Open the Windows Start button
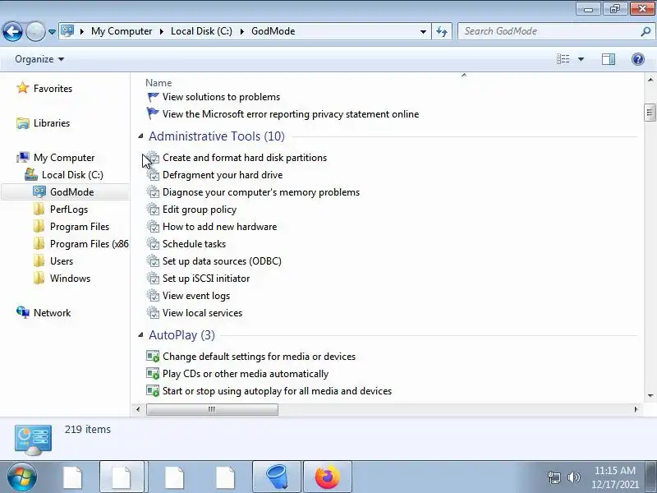Image resolution: width=657 pixels, height=493 pixels. click(21, 477)
